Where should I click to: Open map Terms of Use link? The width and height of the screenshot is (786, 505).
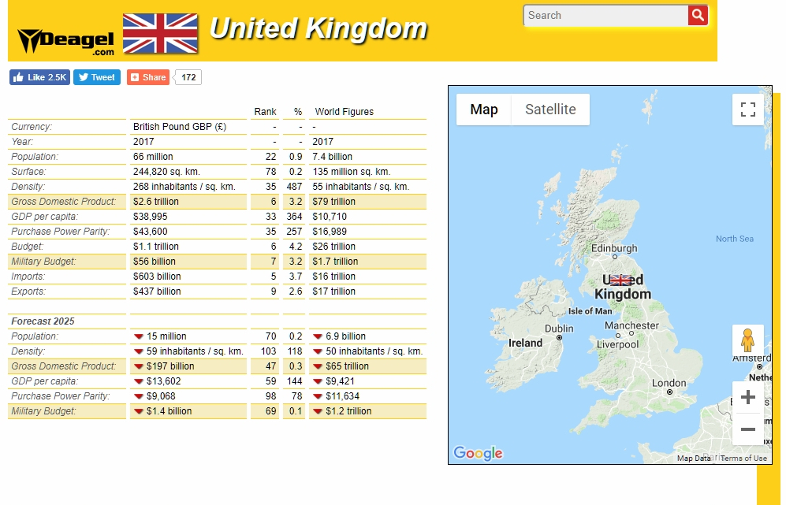(x=743, y=458)
